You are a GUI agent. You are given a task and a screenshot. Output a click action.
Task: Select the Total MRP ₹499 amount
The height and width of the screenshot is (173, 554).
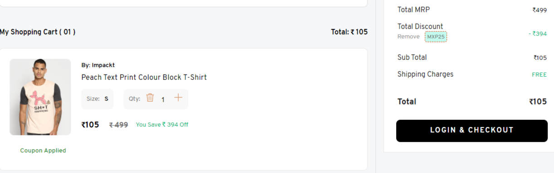click(539, 10)
